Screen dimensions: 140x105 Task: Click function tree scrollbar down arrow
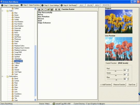pos(35,100)
